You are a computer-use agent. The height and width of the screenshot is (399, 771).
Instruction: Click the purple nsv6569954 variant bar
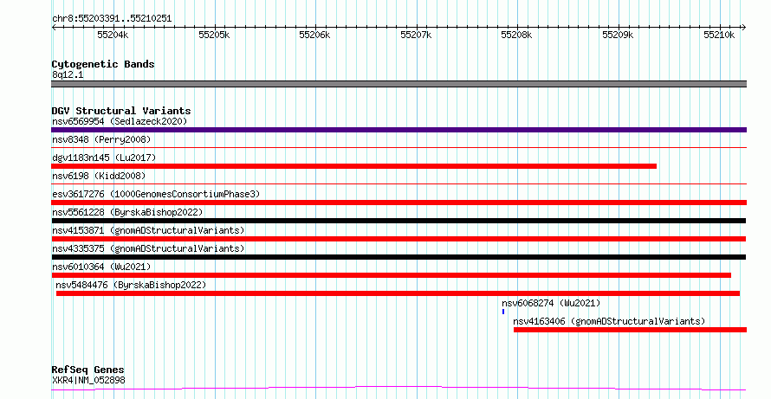(398, 130)
